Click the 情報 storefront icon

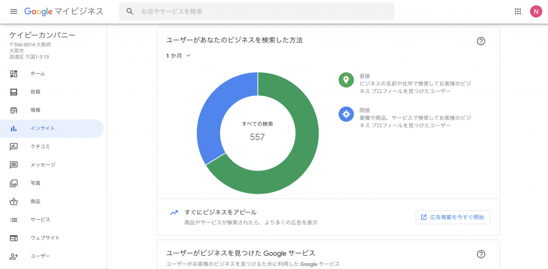tap(13, 110)
